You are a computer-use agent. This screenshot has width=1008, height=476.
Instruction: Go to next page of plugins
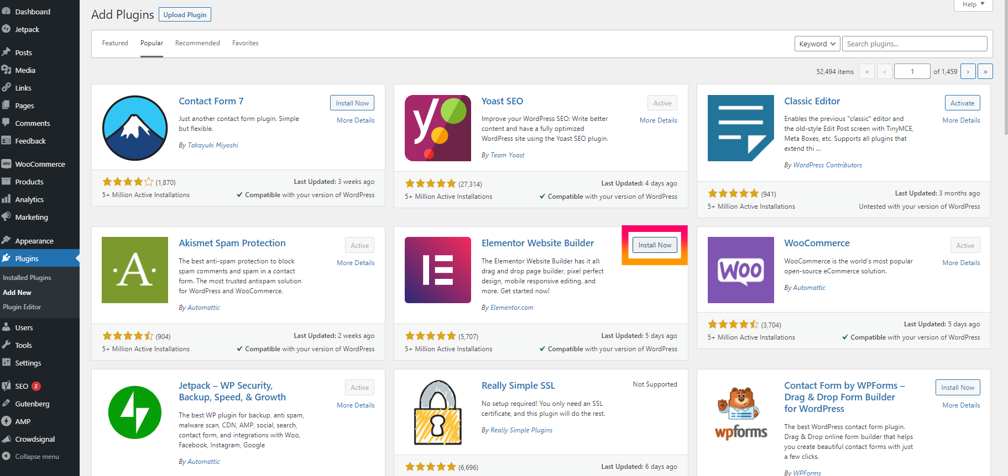point(968,71)
